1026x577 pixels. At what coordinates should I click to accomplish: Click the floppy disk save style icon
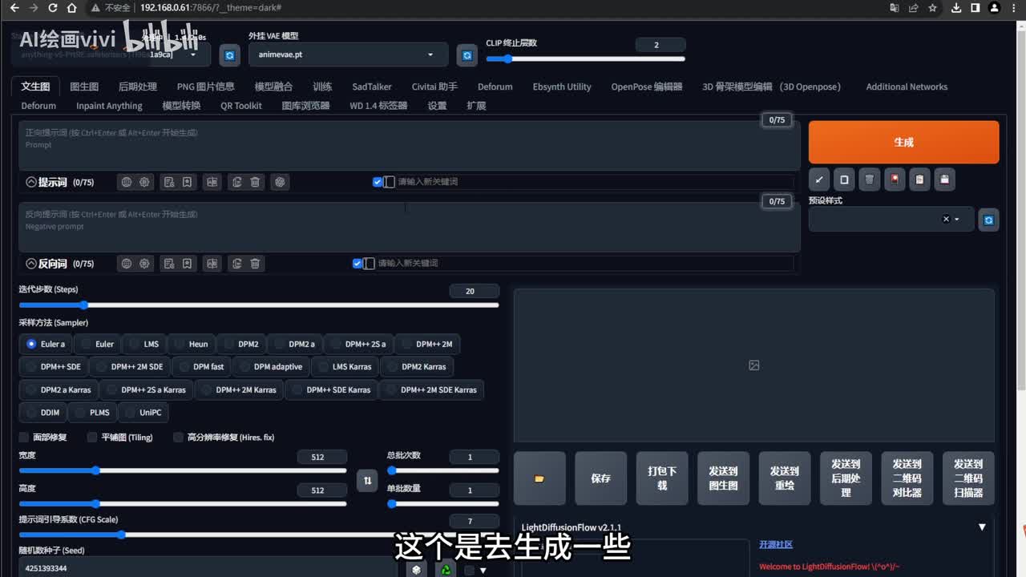click(944, 180)
